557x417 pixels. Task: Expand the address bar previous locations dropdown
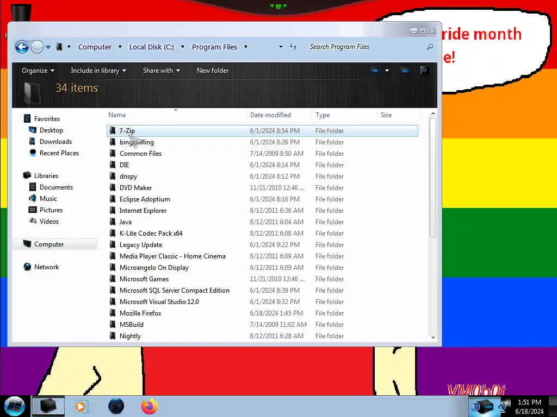pyautogui.click(x=281, y=47)
